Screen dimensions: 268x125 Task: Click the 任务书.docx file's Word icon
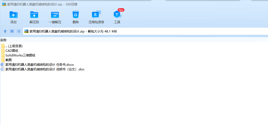click(2, 64)
